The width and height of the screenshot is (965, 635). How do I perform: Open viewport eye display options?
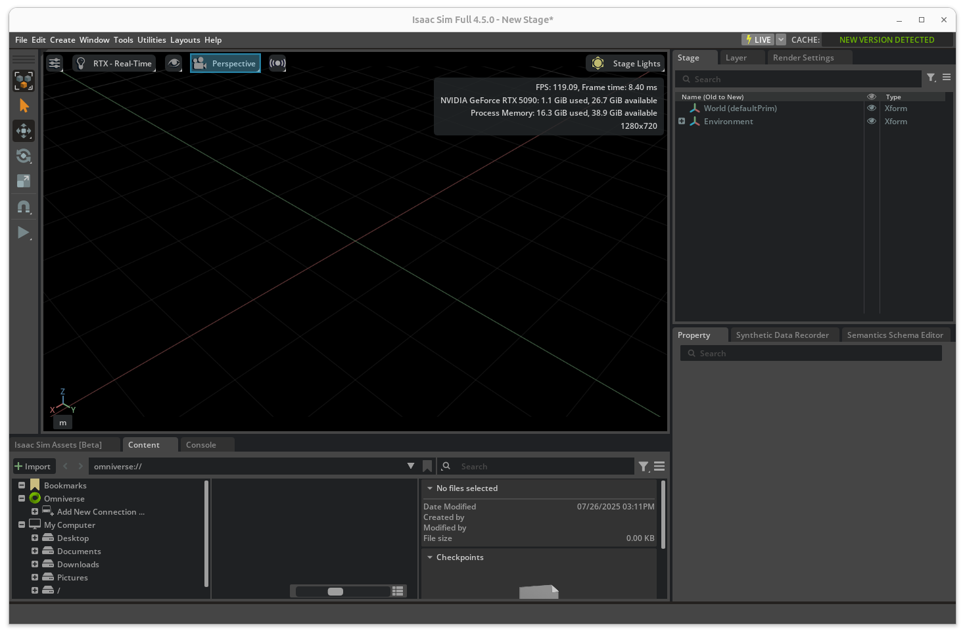(174, 64)
